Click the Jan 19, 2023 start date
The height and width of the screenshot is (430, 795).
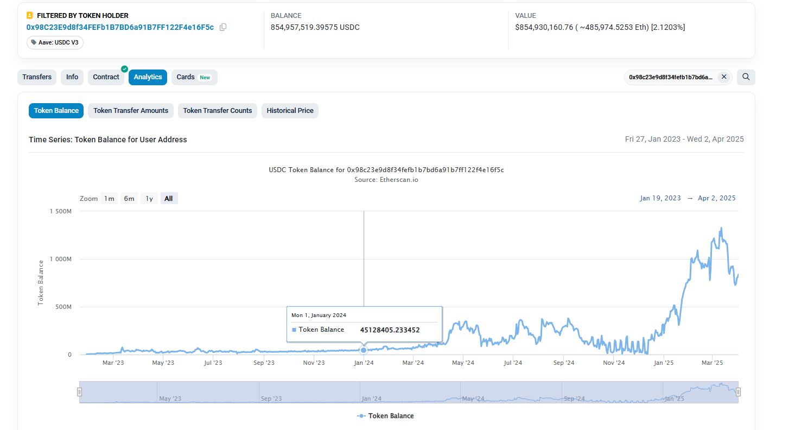[660, 198]
